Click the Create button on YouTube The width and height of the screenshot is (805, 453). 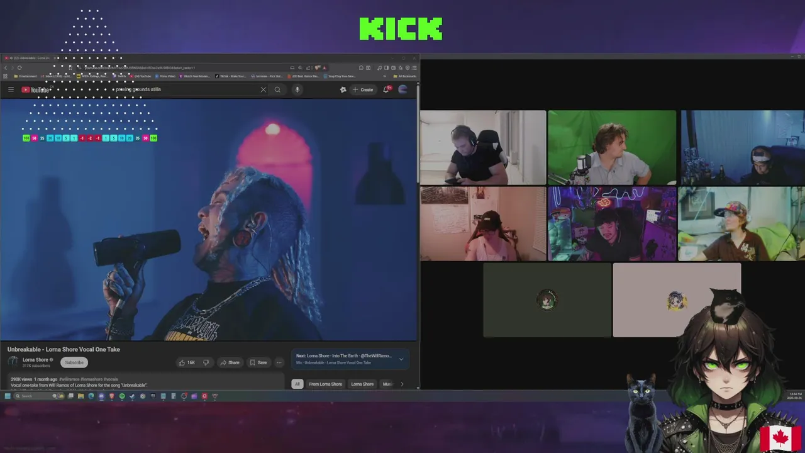pos(363,89)
